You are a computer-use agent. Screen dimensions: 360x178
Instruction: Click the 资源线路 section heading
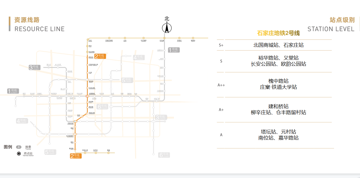[27, 20]
